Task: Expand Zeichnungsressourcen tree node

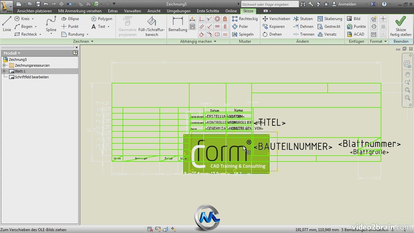Action: (4, 65)
